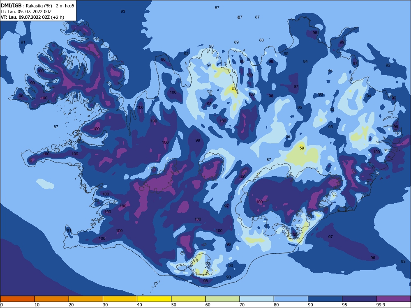Select the 20–30 amber legend swatch
This screenshot has width=411, height=308.
86,299
